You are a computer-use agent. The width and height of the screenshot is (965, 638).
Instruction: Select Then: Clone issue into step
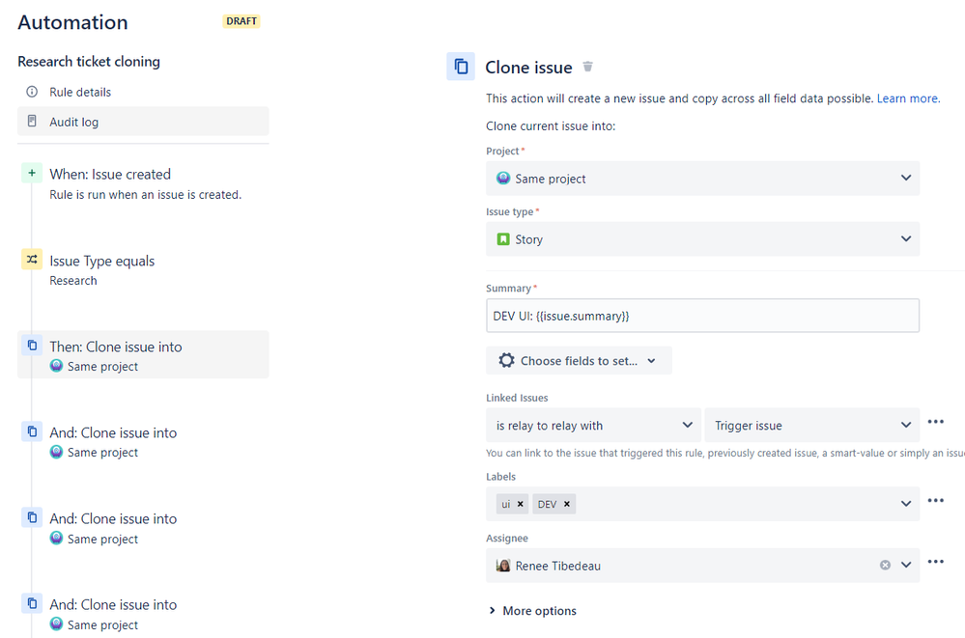[x=143, y=355]
